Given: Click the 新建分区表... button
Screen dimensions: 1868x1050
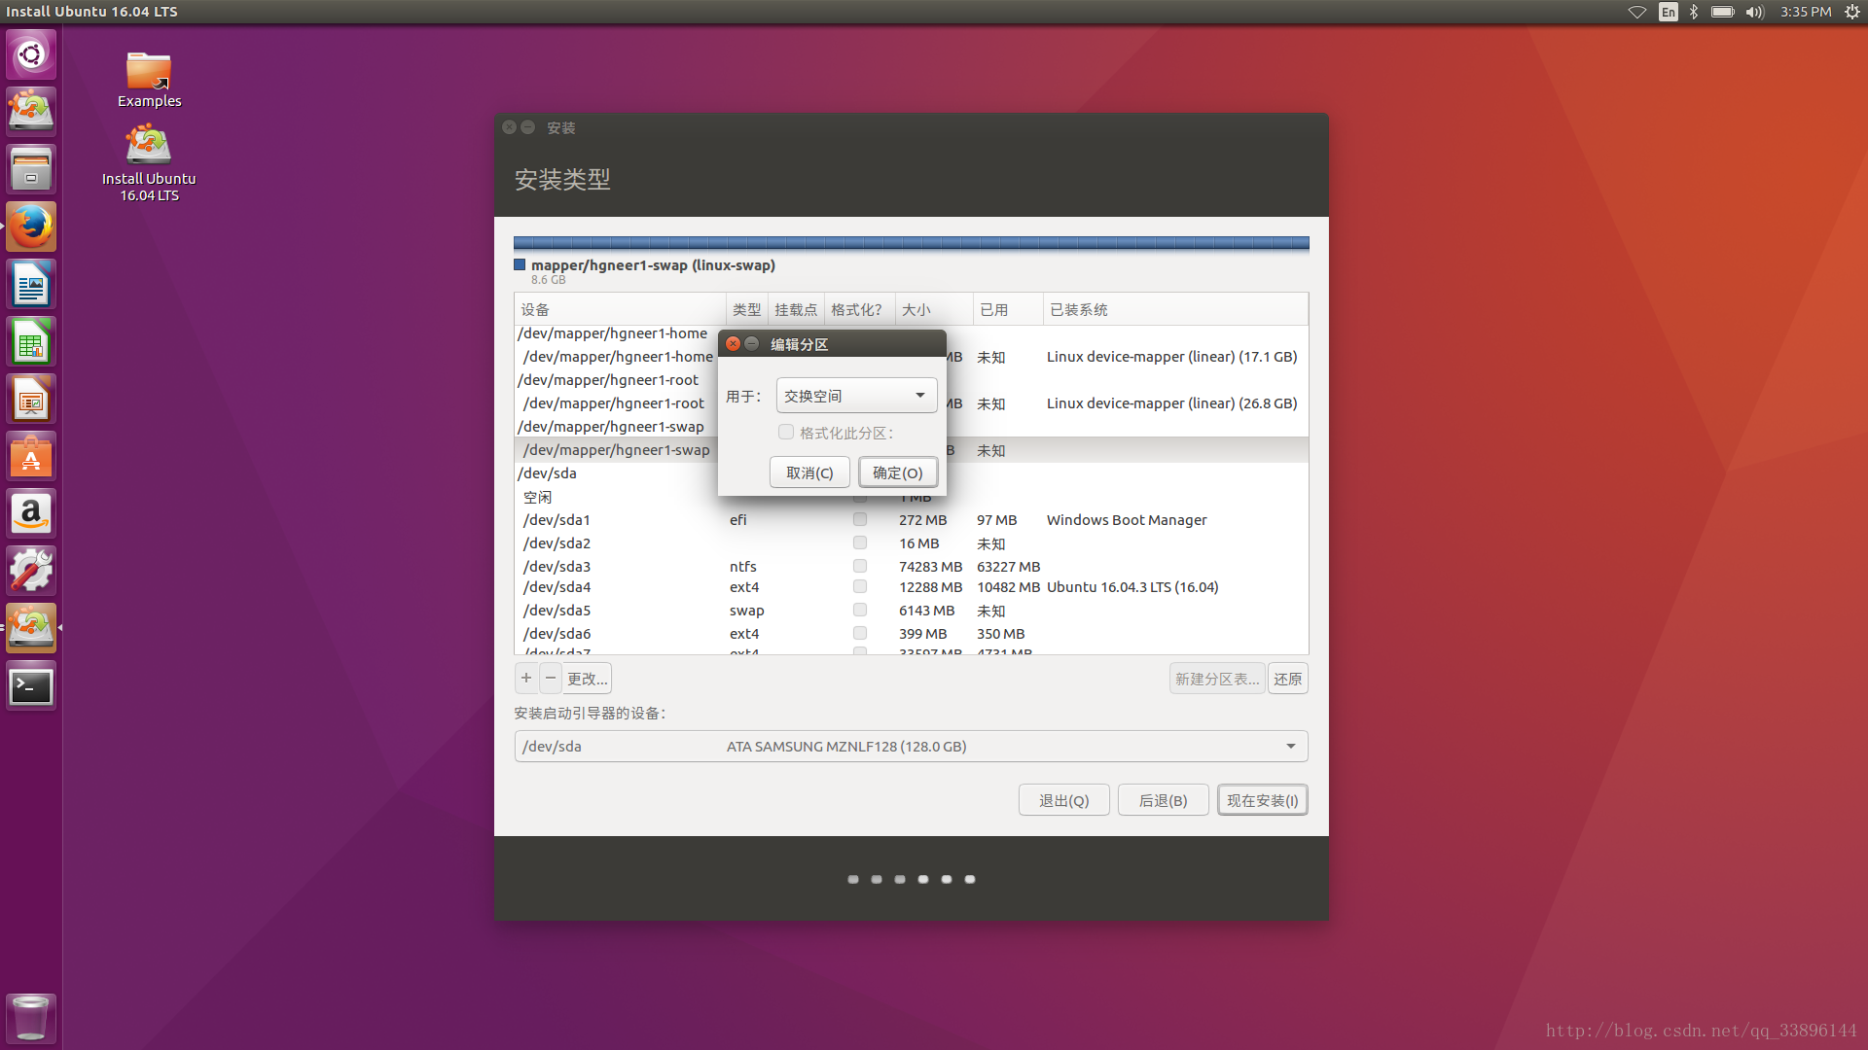Looking at the screenshot, I should [1217, 679].
